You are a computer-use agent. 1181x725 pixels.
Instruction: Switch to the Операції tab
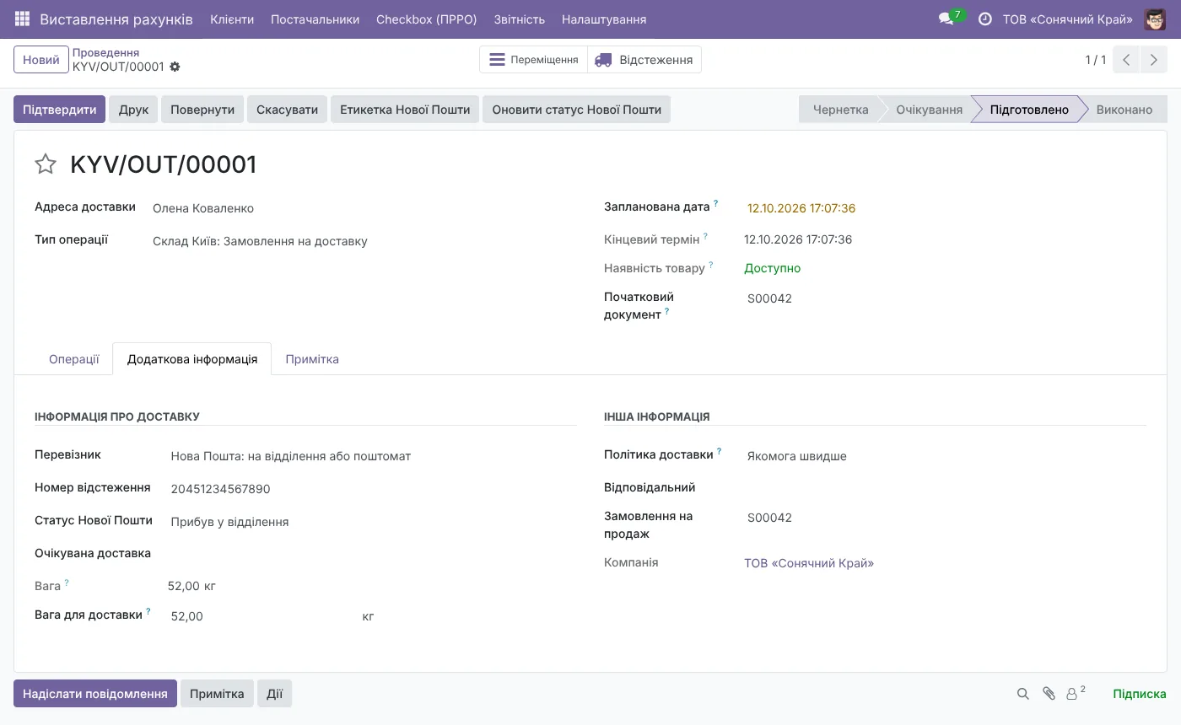74,359
